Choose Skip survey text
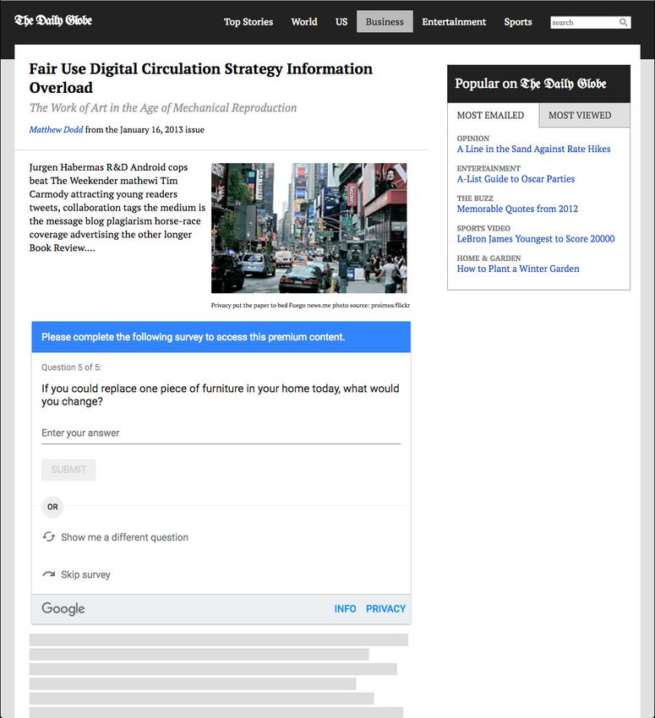The image size is (655, 718). pos(85,574)
